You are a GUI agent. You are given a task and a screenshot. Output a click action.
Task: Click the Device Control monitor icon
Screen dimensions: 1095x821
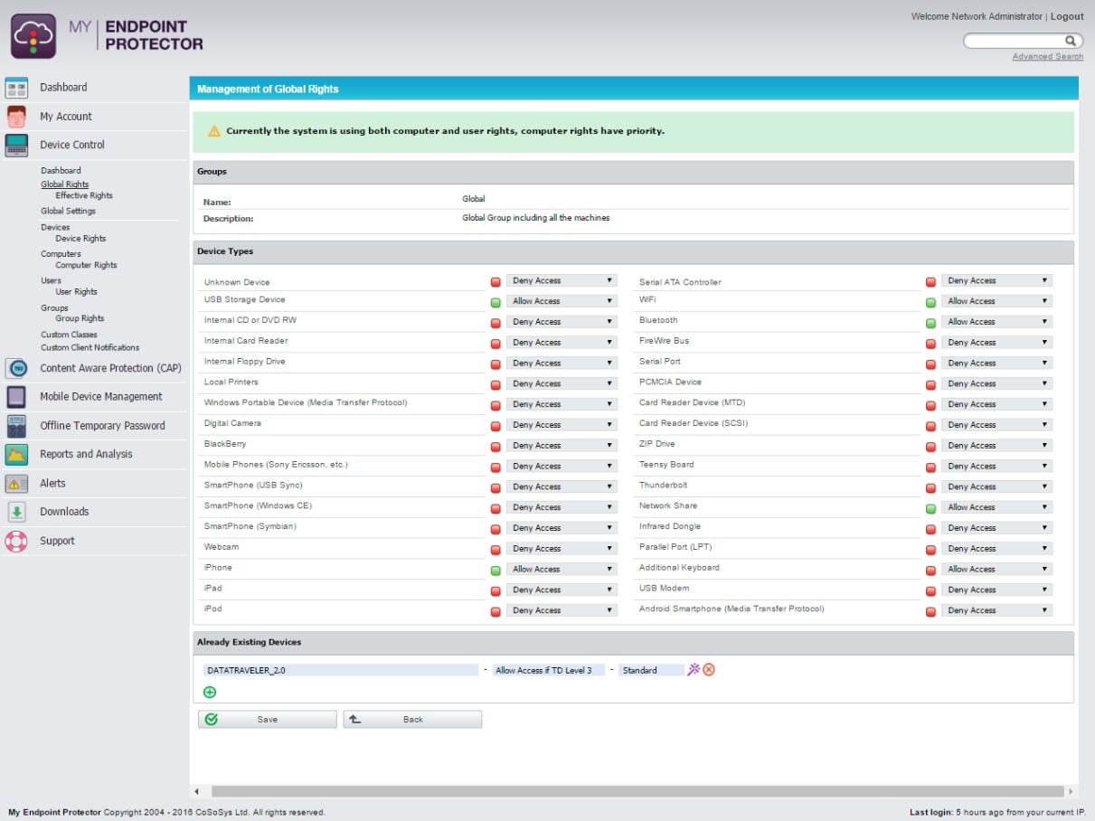click(16, 146)
